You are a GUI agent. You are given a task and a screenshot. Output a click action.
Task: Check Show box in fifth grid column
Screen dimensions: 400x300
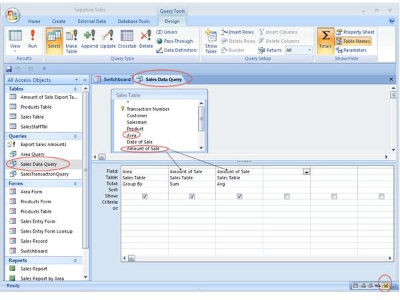click(334, 196)
